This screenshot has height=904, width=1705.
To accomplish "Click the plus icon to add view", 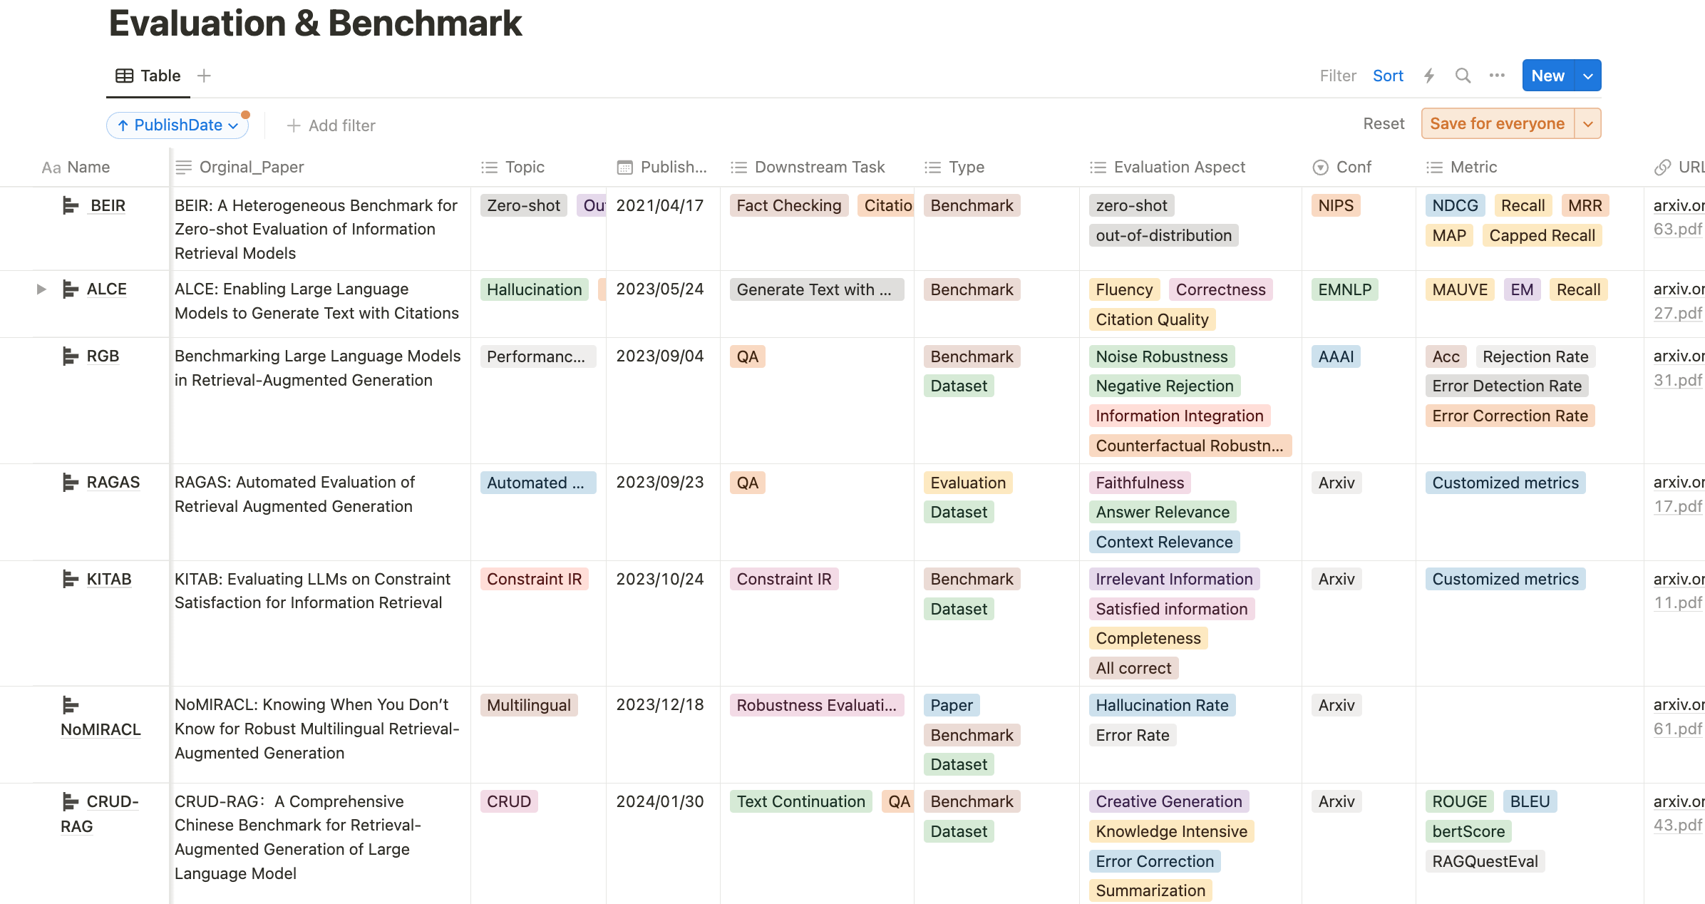I will pyautogui.click(x=204, y=76).
